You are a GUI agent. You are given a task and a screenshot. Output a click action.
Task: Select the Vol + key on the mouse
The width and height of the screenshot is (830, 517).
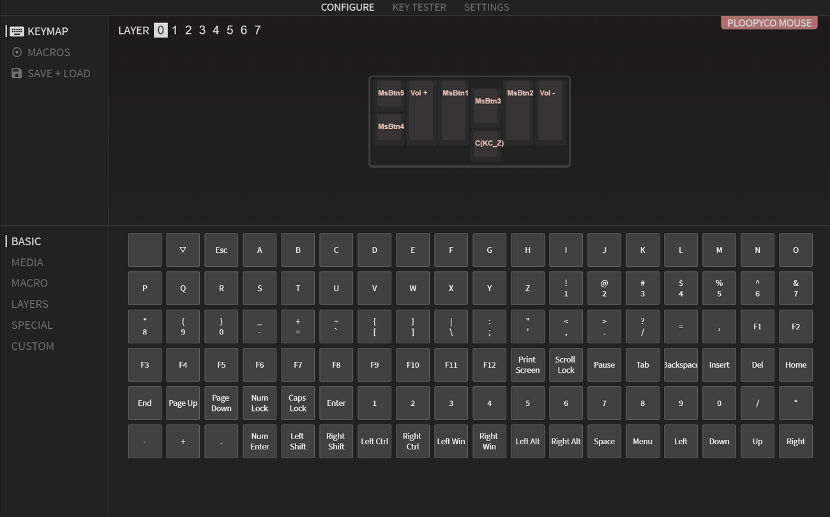[421, 110]
